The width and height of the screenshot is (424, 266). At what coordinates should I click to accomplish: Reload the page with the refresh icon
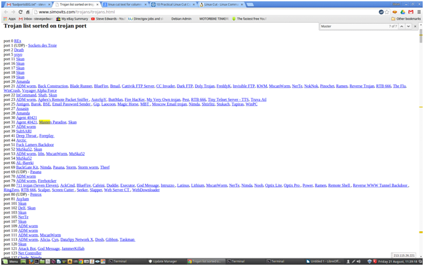pos(20,12)
